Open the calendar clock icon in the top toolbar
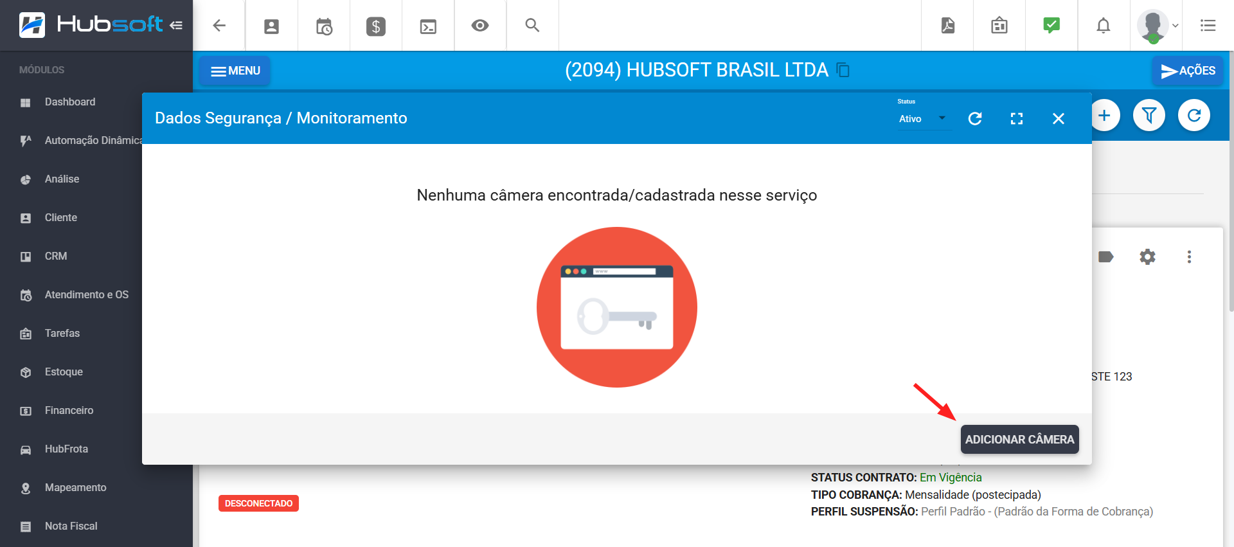The width and height of the screenshot is (1234, 547). [x=324, y=26]
